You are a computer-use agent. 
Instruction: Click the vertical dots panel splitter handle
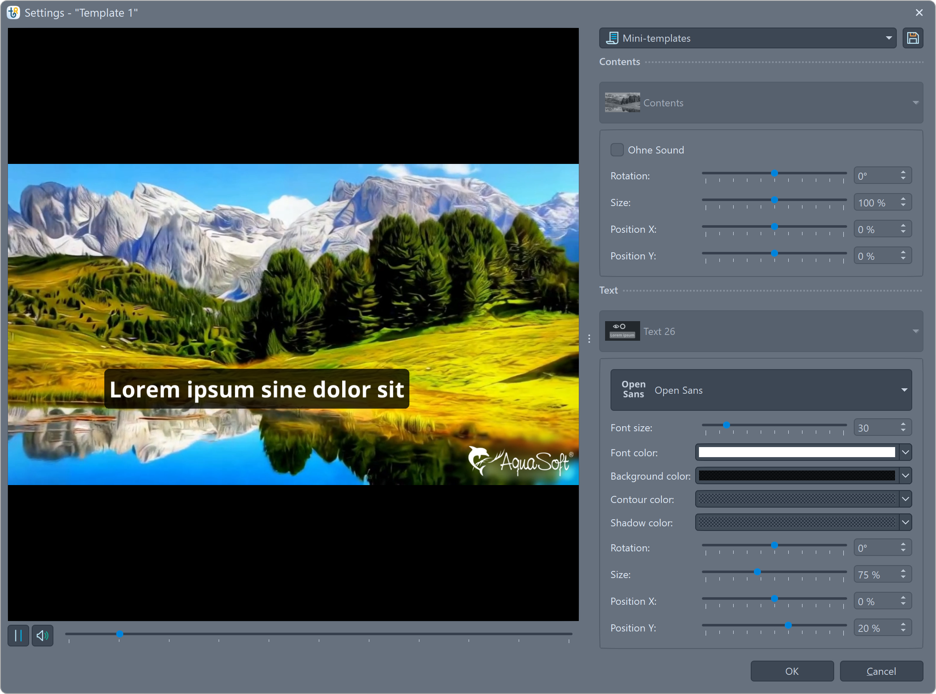tap(589, 339)
